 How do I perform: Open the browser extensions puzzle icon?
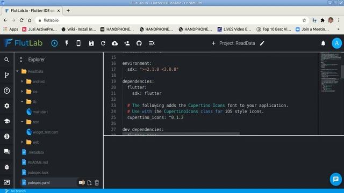click(322, 20)
